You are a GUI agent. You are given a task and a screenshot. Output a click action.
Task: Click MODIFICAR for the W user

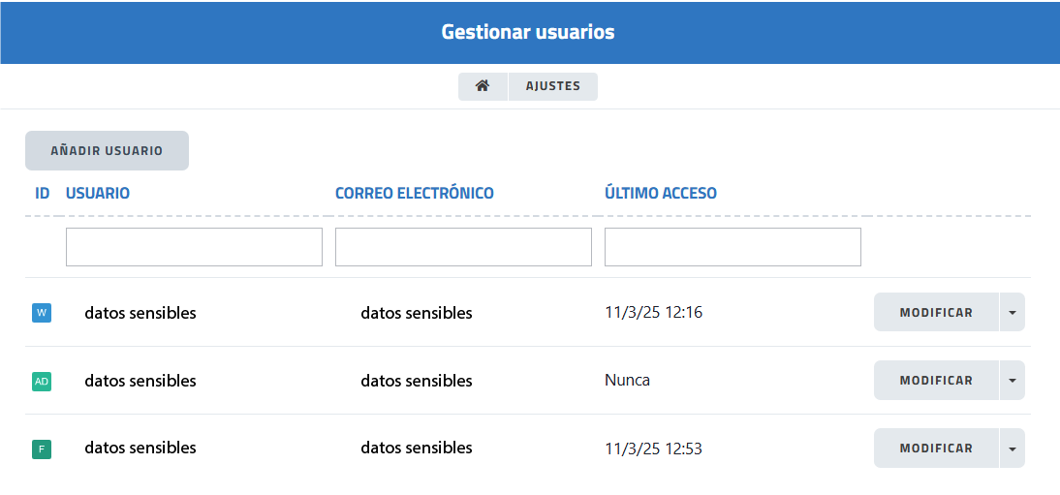936,313
